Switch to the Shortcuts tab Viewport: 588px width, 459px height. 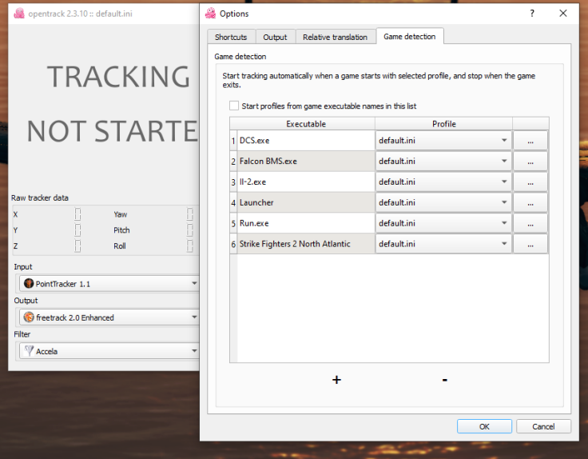click(231, 37)
